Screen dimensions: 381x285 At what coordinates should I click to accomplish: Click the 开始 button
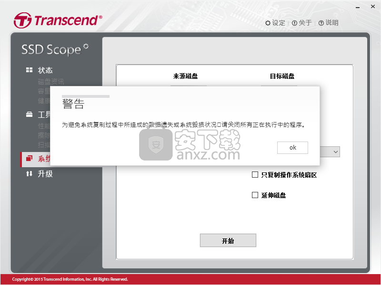click(228, 240)
